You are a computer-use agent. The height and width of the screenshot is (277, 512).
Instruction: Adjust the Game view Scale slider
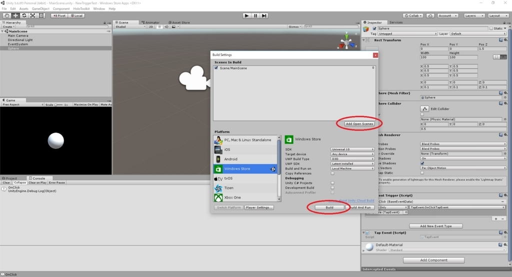click(x=58, y=105)
